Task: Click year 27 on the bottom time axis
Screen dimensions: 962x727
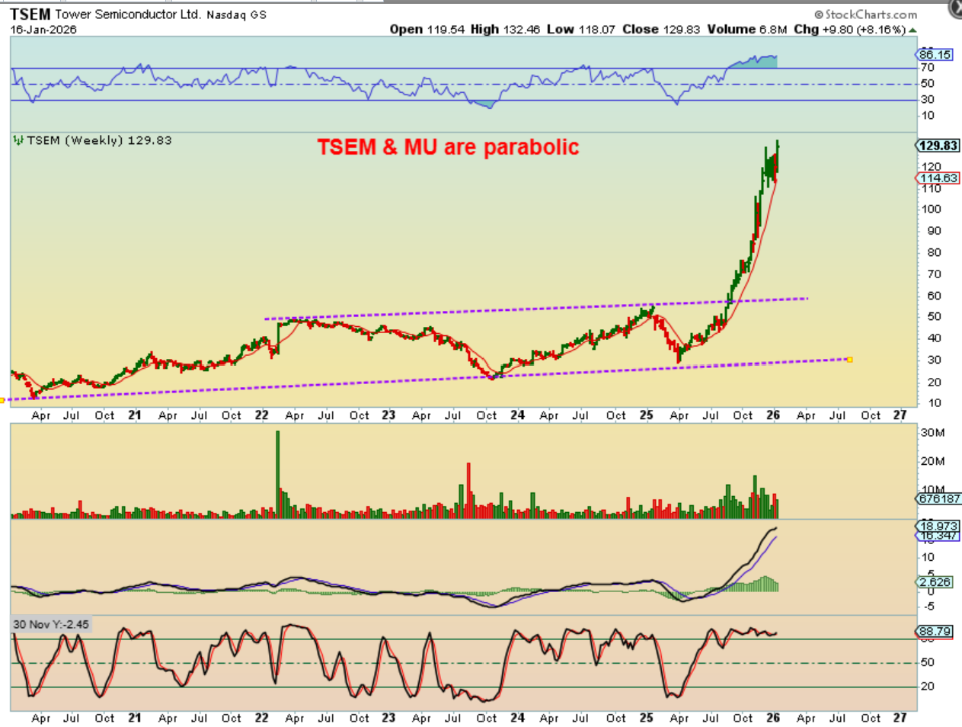Action: 900,718
